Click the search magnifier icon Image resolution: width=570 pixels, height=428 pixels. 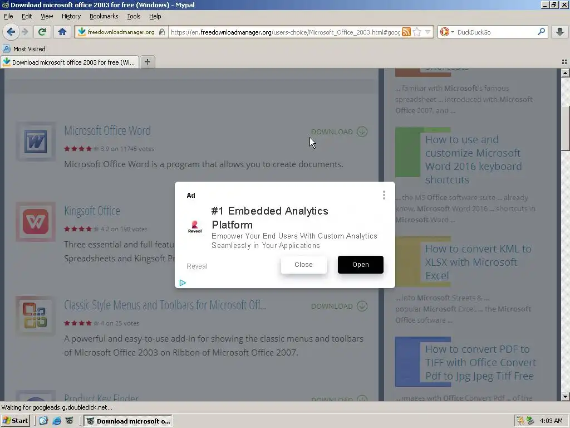tap(541, 32)
